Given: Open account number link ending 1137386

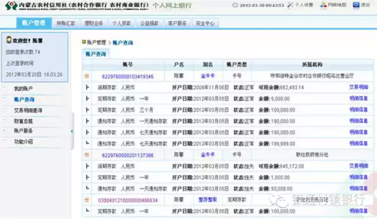Looking at the screenshot, I should coord(128,155).
